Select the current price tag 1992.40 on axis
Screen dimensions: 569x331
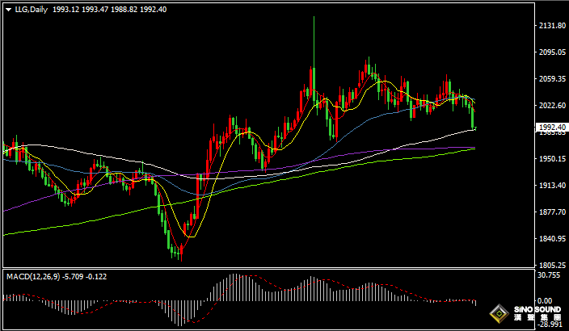tap(553, 127)
